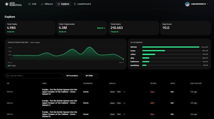Click the score 43.4
This screenshot has width=214, height=119.
(152, 92)
